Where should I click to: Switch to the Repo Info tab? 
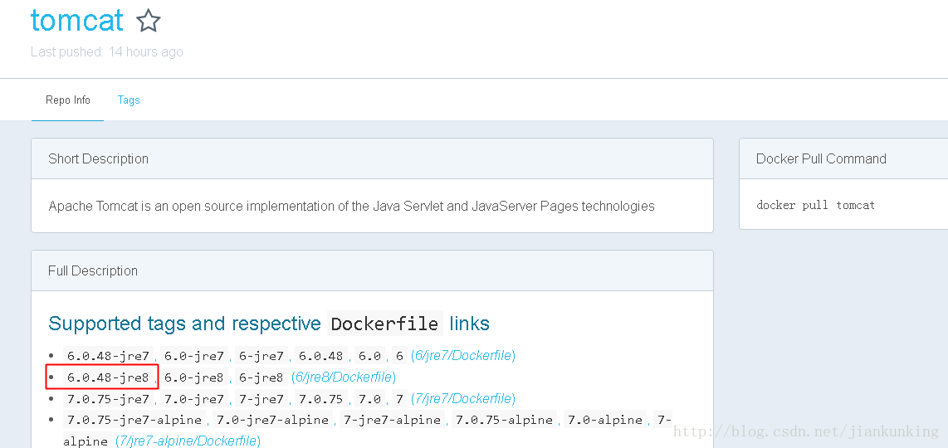(68, 100)
